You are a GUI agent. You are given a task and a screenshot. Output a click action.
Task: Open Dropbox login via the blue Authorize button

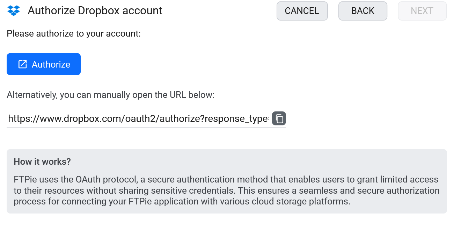pos(44,64)
